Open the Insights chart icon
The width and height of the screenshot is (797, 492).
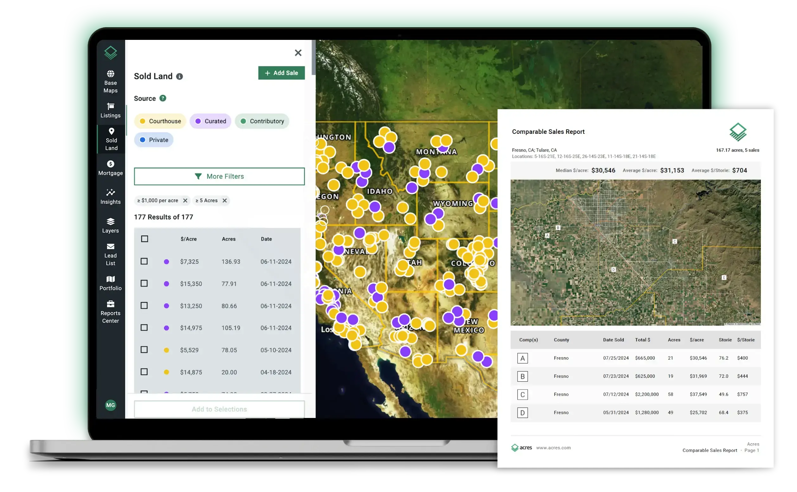tap(111, 193)
